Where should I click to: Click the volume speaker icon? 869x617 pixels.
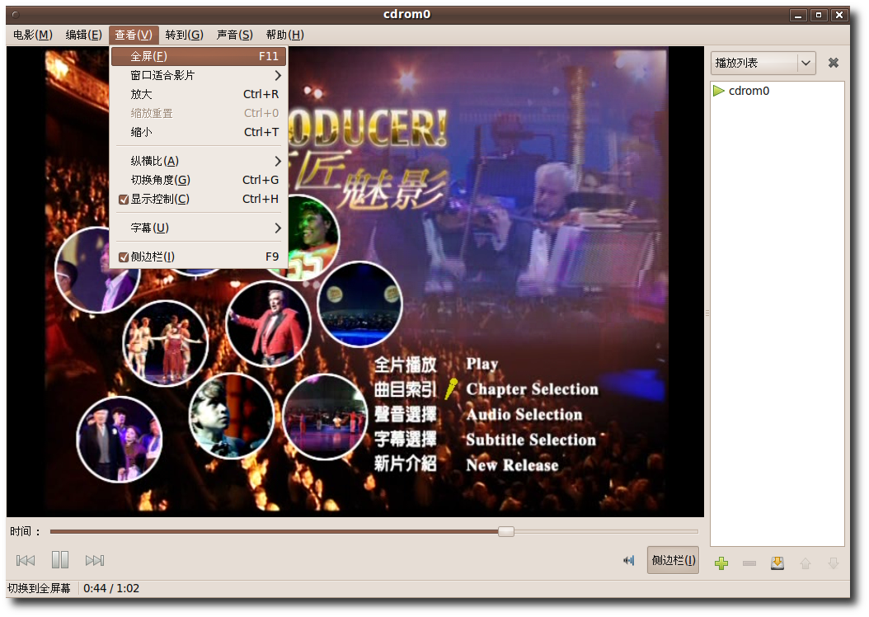pos(628,560)
